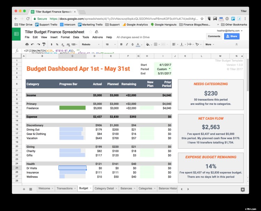Select the Dr Visits progress bar cell

[x=72, y=168]
